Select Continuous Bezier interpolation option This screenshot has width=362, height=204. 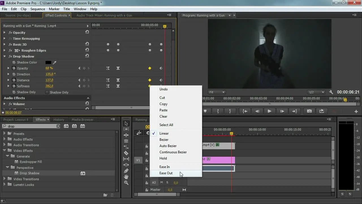coord(173,152)
